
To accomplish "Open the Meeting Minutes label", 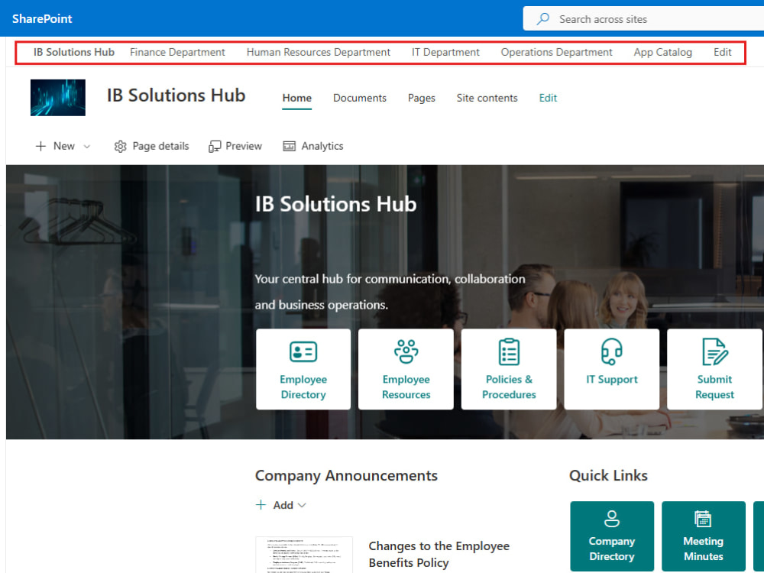I will click(703, 549).
